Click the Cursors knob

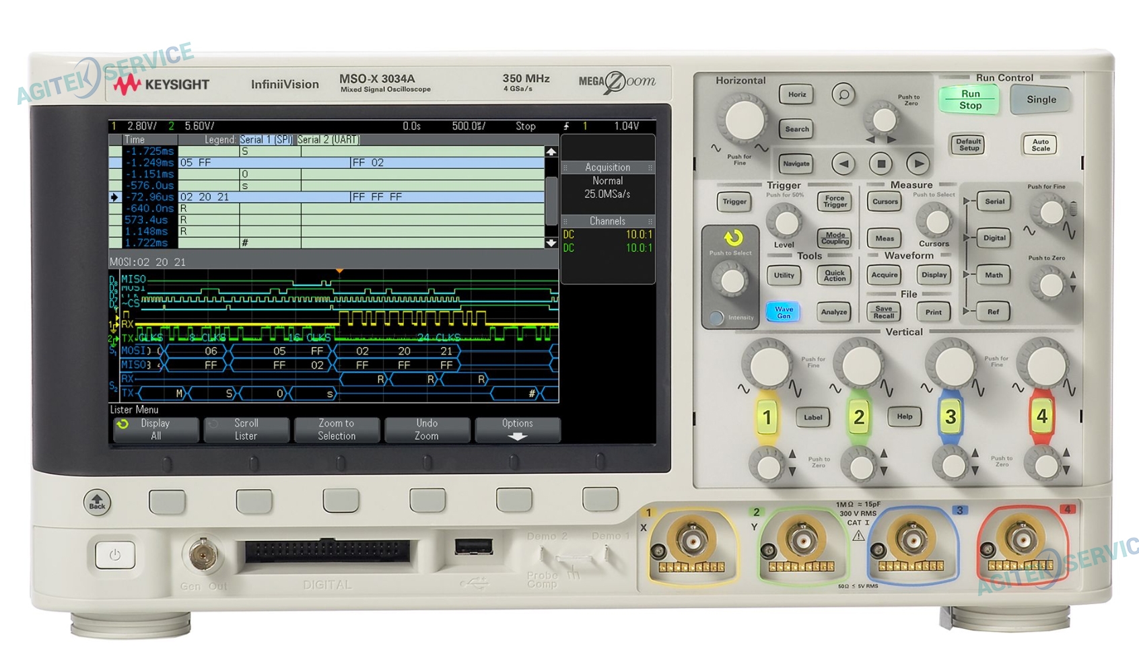[934, 220]
